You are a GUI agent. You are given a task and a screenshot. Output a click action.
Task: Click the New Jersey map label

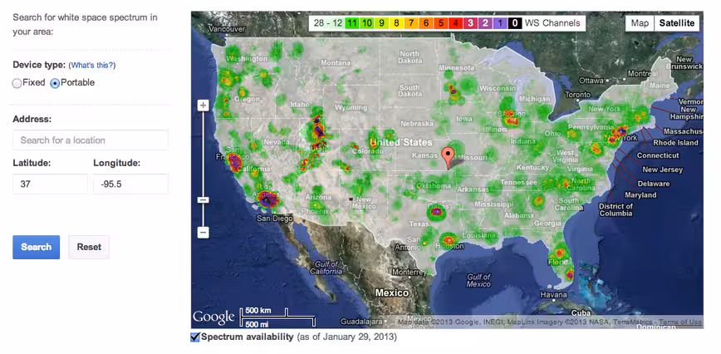[x=663, y=170]
